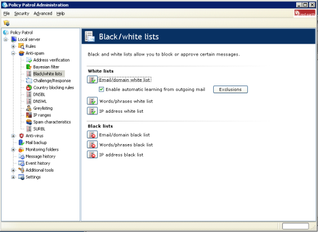This screenshot has height=232, width=318.
Task: Click the IP ranges icon
Action: pos(29,115)
